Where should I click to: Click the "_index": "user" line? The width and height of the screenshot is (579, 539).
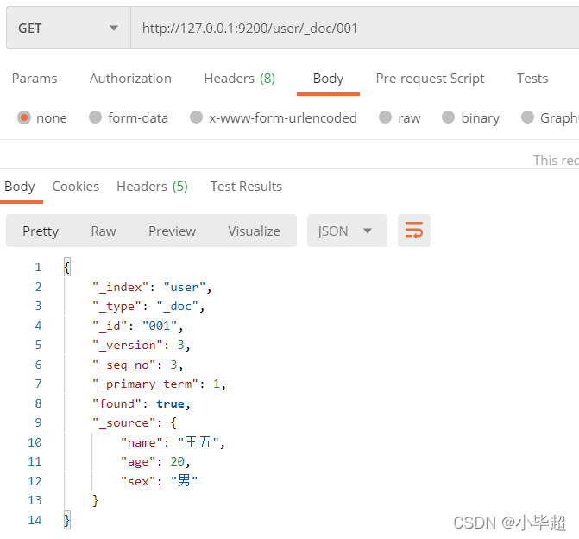(152, 287)
